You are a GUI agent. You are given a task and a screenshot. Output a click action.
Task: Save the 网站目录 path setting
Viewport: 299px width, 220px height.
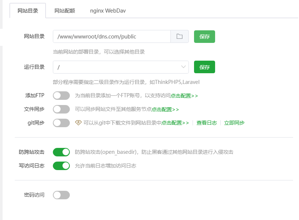pyautogui.click(x=204, y=37)
